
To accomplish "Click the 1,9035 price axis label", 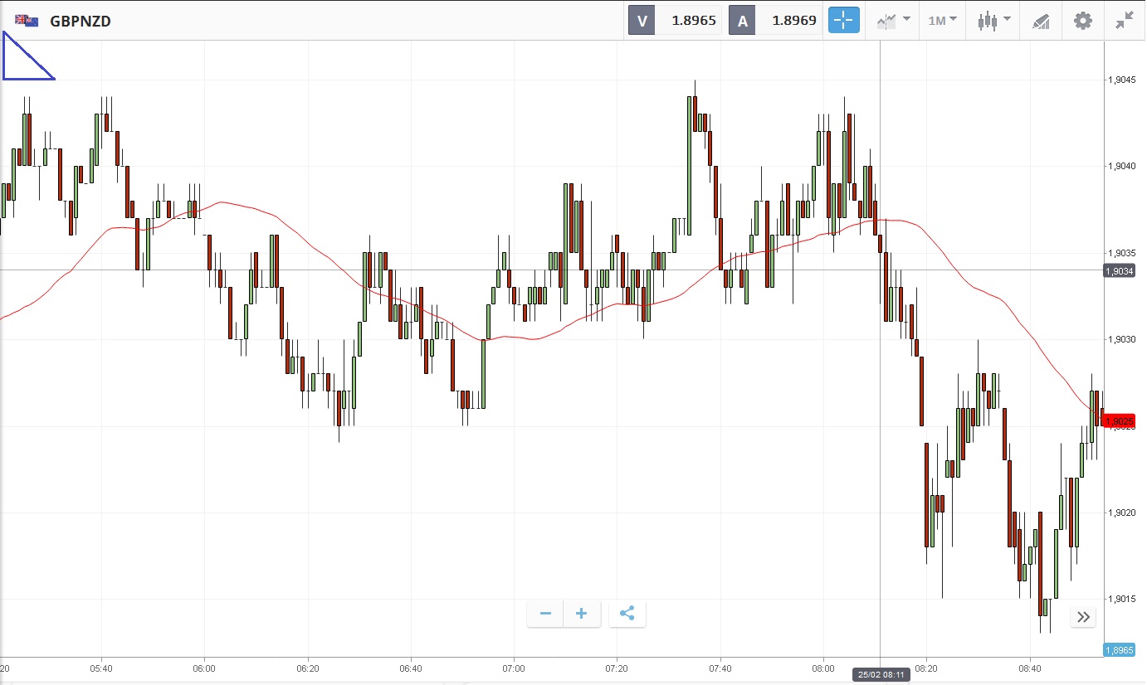I will click(1121, 253).
